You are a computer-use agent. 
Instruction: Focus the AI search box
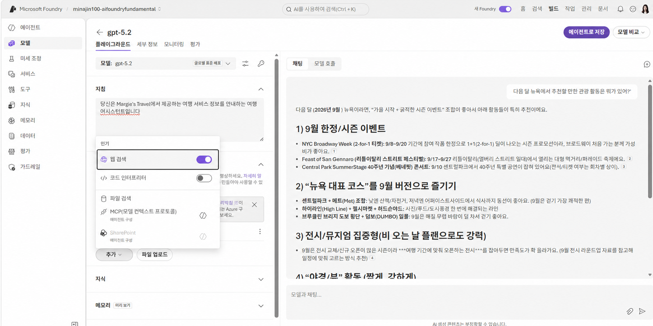coord(325,9)
